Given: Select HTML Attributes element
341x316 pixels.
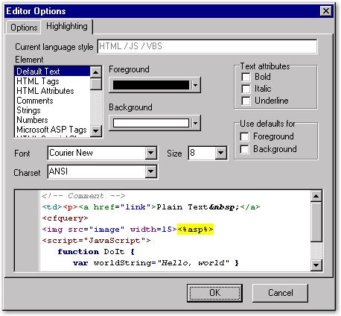Looking at the screenshot, I should click(x=52, y=91).
